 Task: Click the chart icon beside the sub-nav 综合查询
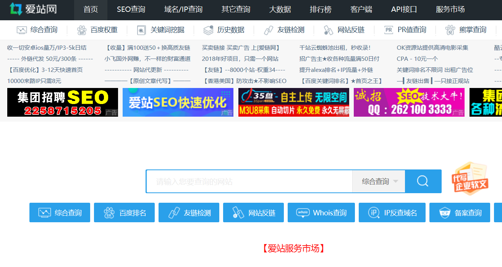(22, 30)
